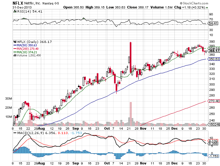This screenshot has width=220, height=166.
Task: Click the 8.110 signal axis flag
Action: pyautogui.click(x=213, y=141)
